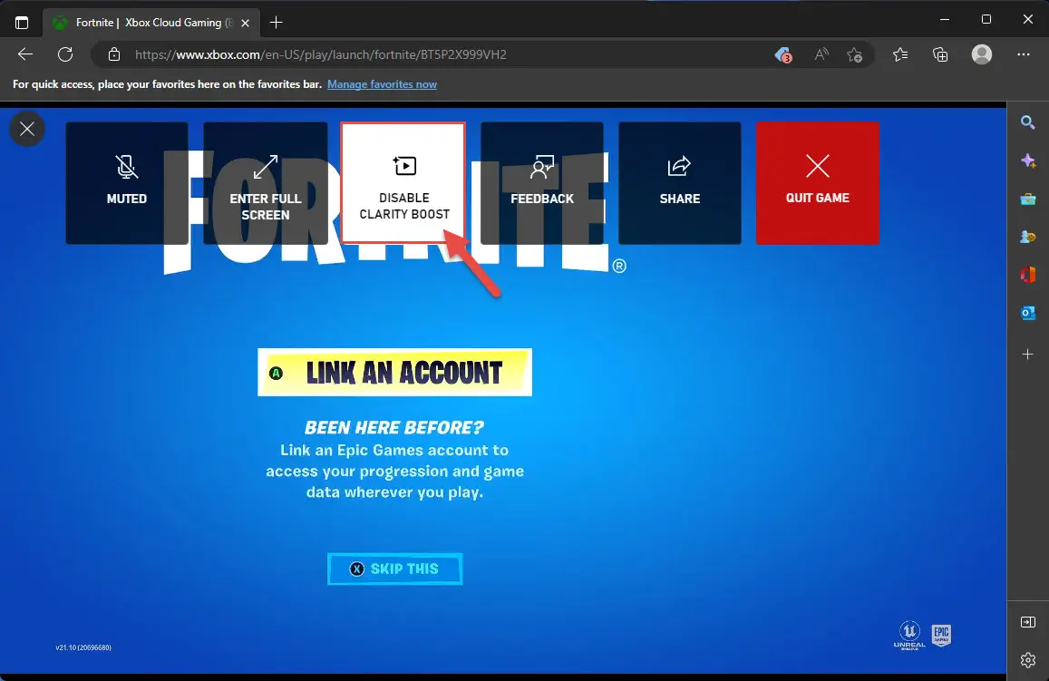Maximize the Edge browser window
The width and height of the screenshot is (1049, 681).
(x=986, y=19)
